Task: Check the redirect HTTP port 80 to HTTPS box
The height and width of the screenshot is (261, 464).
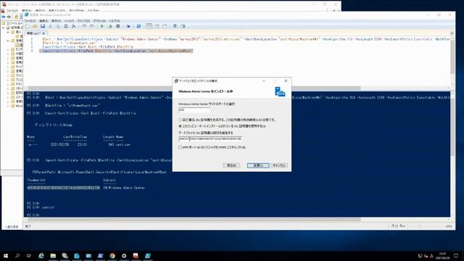Action: coord(181,147)
